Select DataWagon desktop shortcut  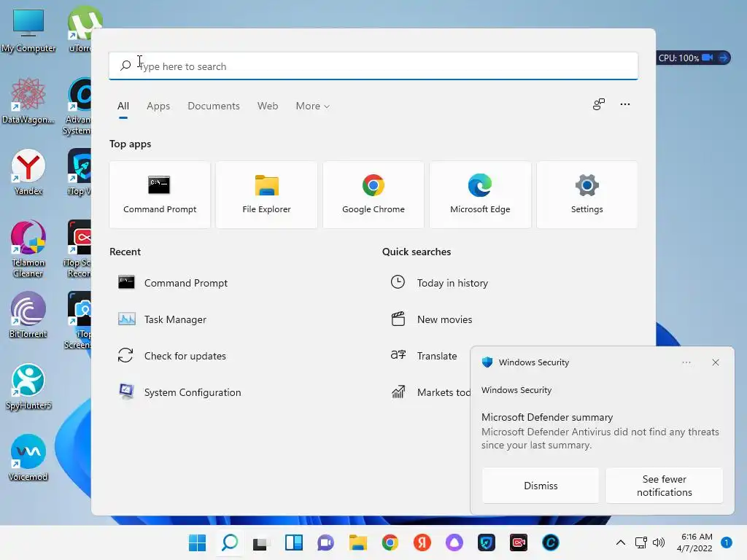[28, 101]
